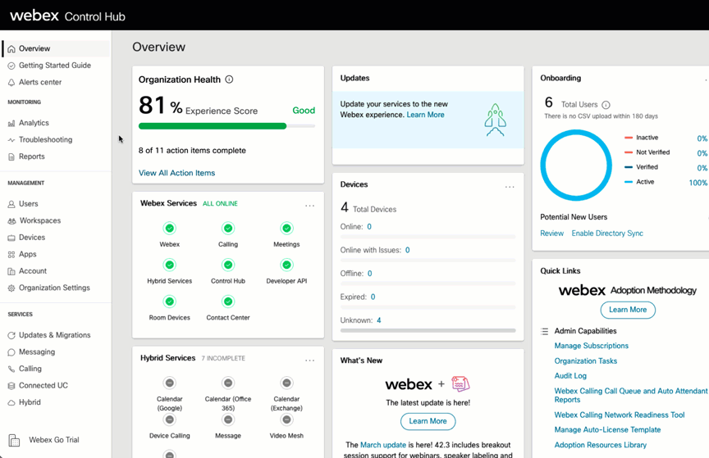Image resolution: width=709 pixels, height=458 pixels.
Task: Select Troubleshooting in the sidebar
Action: point(45,139)
